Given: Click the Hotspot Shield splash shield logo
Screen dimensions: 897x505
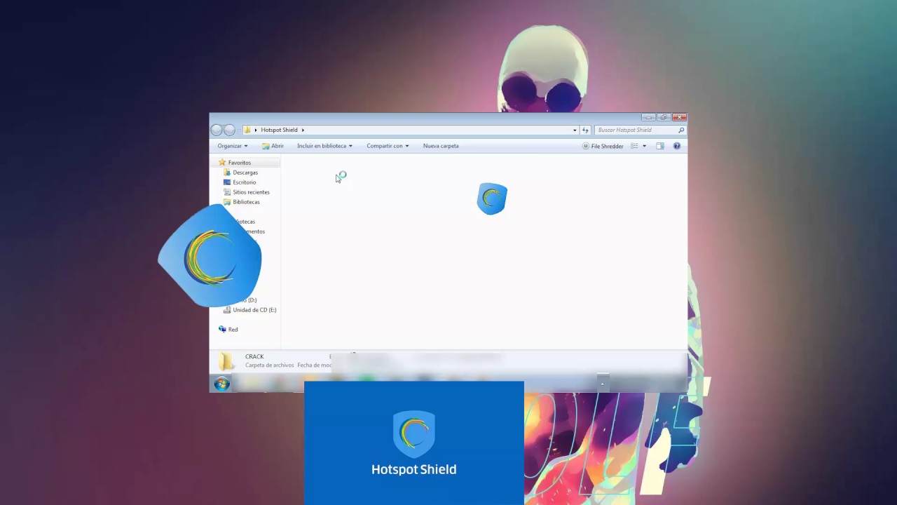Looking at the screenshot, I should pos(414,434).
